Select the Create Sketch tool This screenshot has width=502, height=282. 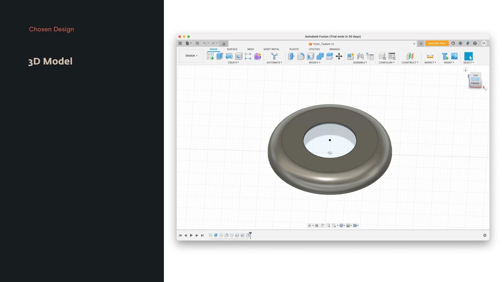coord(210,56)
